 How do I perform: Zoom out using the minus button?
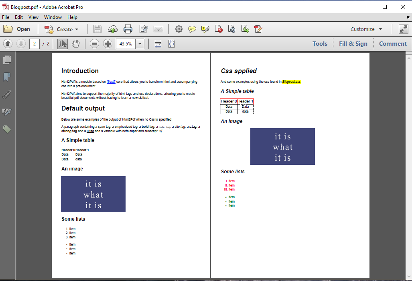[94, 44]
